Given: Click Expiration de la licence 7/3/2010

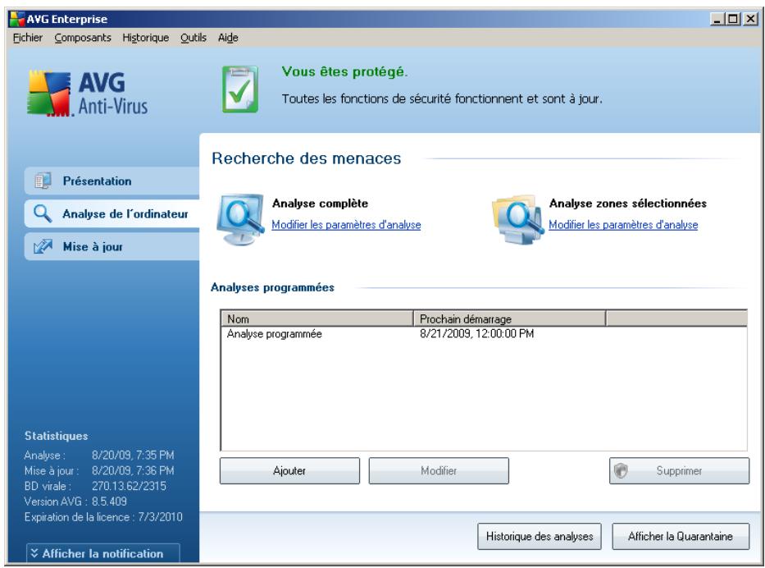Looking at the screenshot, I should coord(103,517).
